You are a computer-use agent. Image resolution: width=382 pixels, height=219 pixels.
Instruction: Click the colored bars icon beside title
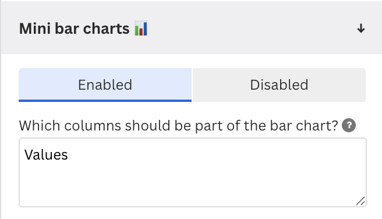coord(141,29)
